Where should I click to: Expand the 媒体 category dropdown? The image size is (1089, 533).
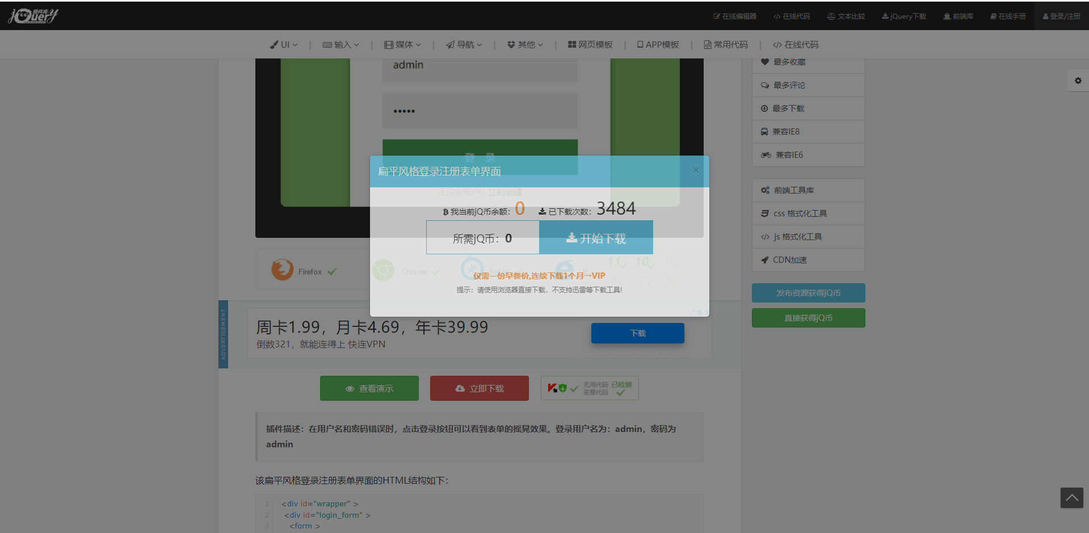(x=403, y=45)
